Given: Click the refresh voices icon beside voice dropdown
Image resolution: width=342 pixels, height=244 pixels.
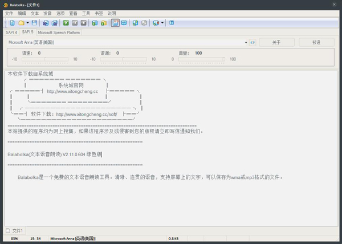Looking at the screenshot, I should 253,43.
